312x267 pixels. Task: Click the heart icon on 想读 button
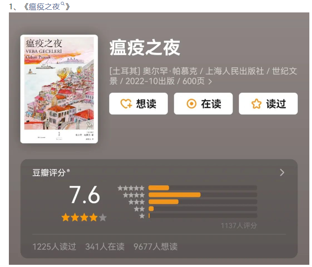[x=126, y=104]
